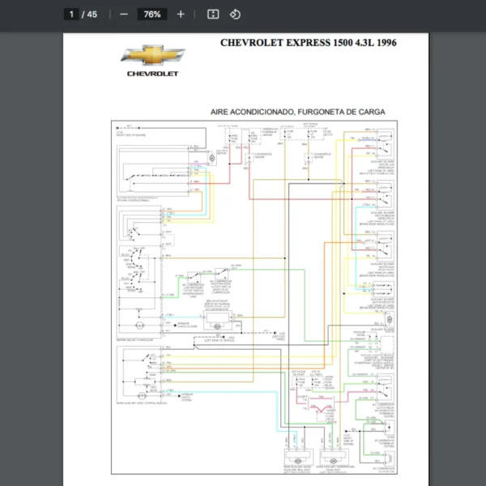Image resolution: width=486 pixels, height=486 pixels.
Task: Click the CHEVROLET wordmark under the logo
Action: 153,74
